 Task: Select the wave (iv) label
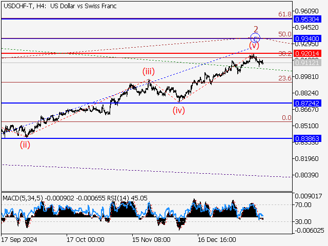tap(178, 110)
